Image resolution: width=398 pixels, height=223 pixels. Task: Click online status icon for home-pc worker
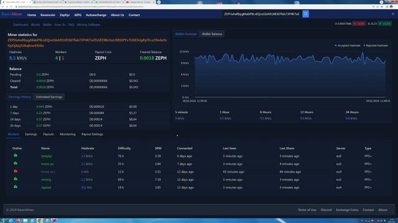[x=16, y=164]
